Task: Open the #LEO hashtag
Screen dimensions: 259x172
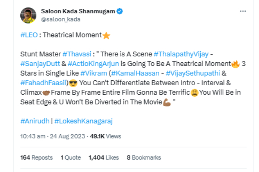Action: (28, 36)
